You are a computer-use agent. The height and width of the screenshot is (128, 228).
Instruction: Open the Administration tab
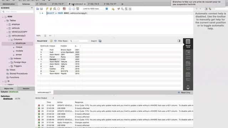tap(9, 4)
